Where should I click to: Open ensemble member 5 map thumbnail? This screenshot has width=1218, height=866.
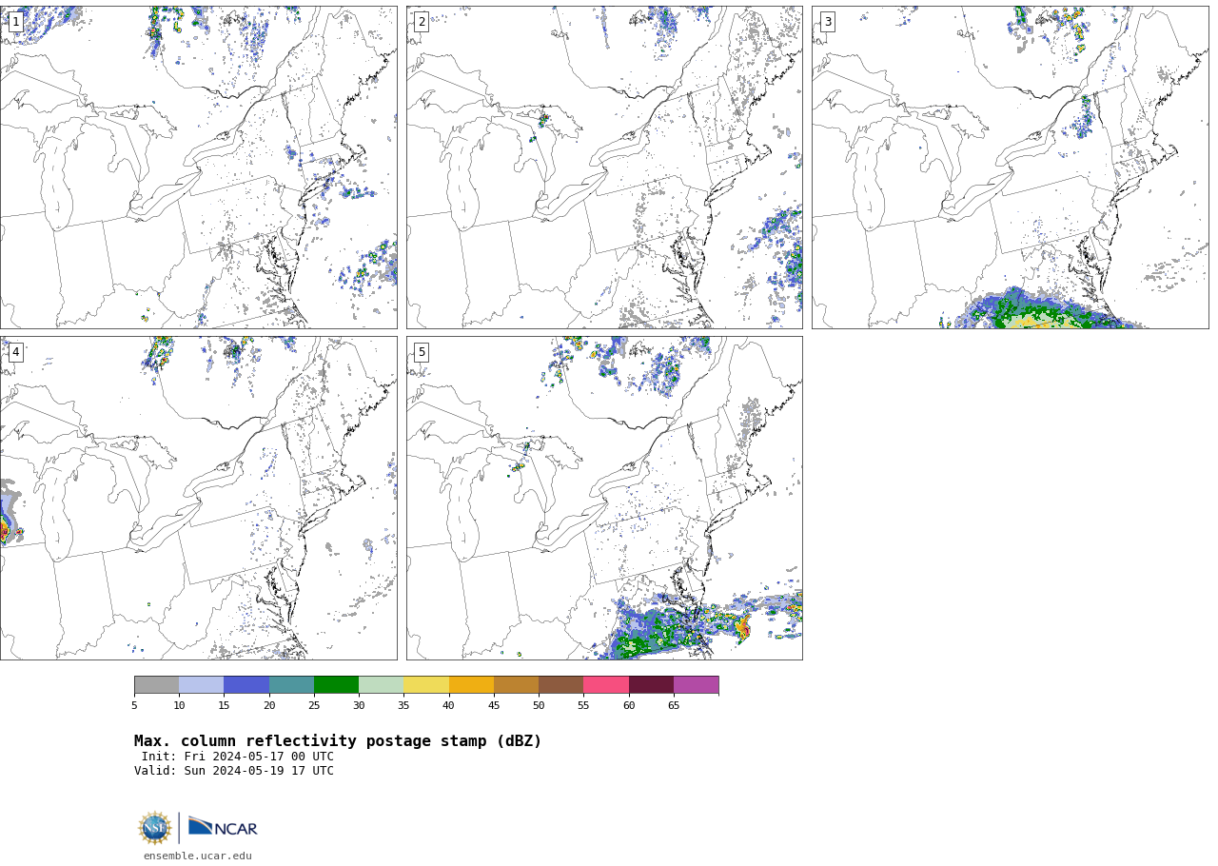[604, 498]
